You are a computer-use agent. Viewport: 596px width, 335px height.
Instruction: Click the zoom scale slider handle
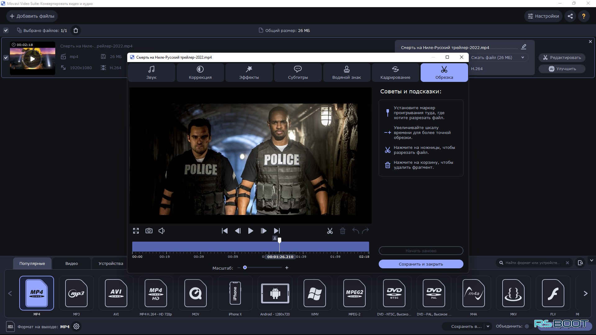[x=245, y=267]
